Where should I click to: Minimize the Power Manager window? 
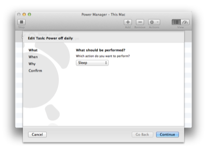click(x=24, y=15)
